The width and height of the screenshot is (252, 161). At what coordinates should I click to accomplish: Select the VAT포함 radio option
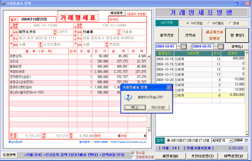point(188,23)
